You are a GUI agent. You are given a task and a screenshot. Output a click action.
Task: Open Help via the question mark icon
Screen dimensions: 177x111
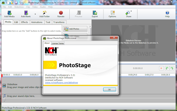167,13
